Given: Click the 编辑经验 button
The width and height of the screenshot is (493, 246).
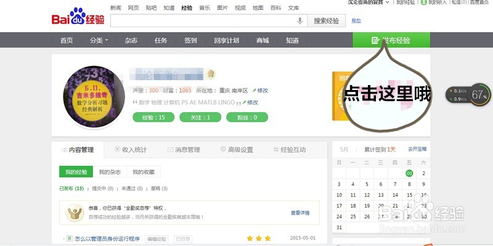Looking at the screenshot, I should (157, 239).
